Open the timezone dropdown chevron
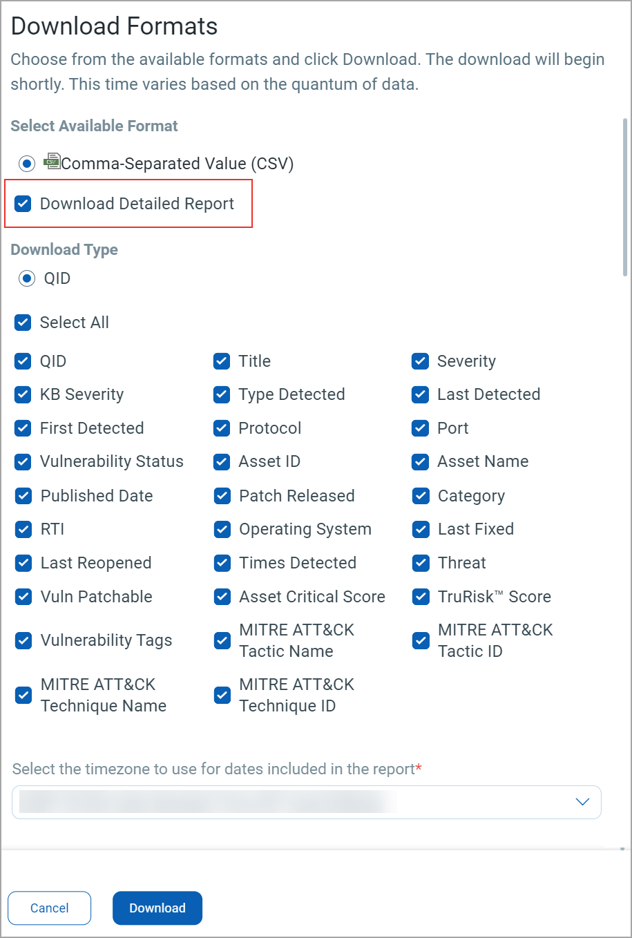This screenshot has width=632, height=938. pos(582,802)
